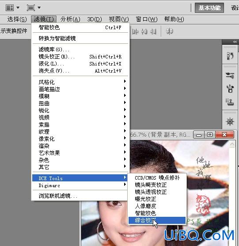
Task: Open the 选择(S) menu
Action: click(17, 19)
